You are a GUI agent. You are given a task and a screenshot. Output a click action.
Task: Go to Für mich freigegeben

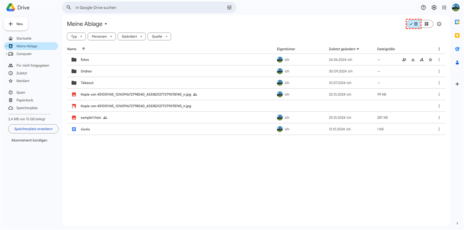pyautogui.click(x=32, y=66)
